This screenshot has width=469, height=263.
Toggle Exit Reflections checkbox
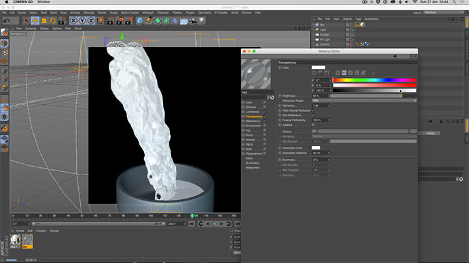pos(313,115)
